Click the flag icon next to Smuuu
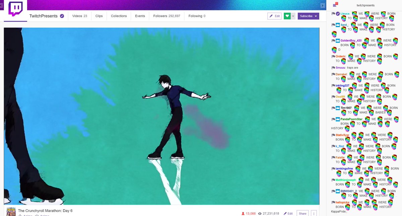 (x=333, y=68)
